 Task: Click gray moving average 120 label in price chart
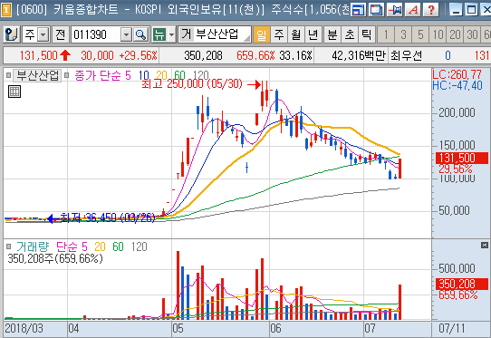click(201, 75)
